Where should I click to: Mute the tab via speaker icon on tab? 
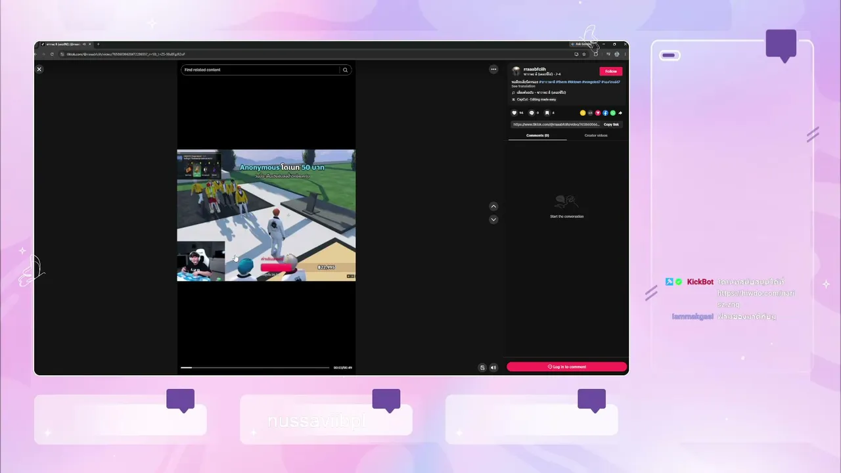[x=84, y=44]
